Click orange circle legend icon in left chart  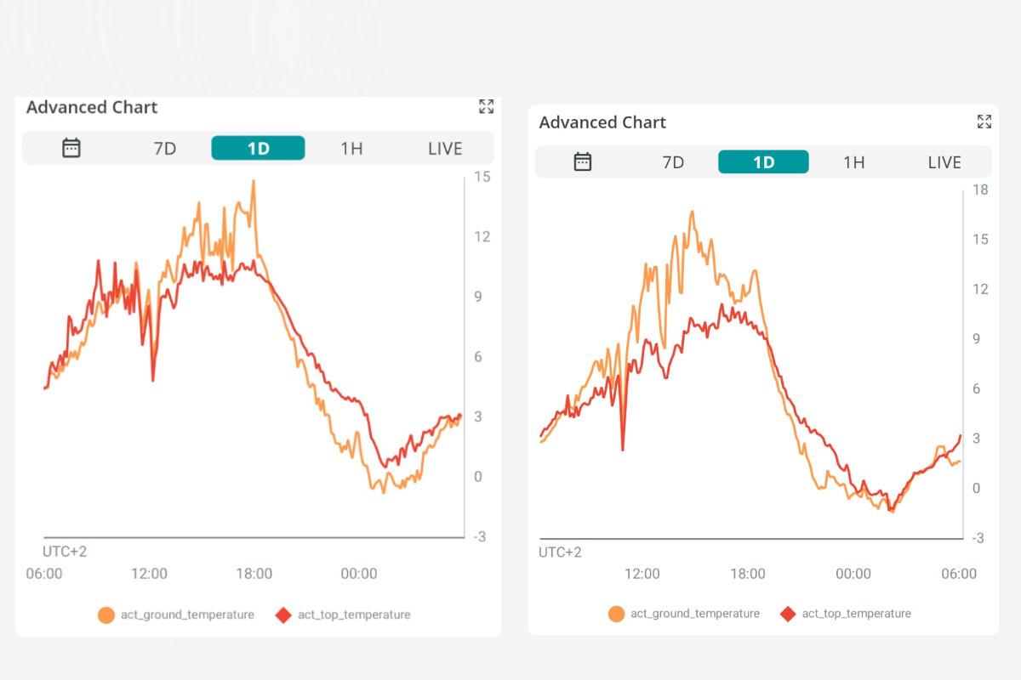(106, 615)
